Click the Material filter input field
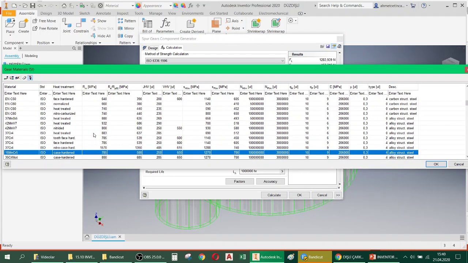This screenshot has height=263, width=468. (x=21, y=94)
